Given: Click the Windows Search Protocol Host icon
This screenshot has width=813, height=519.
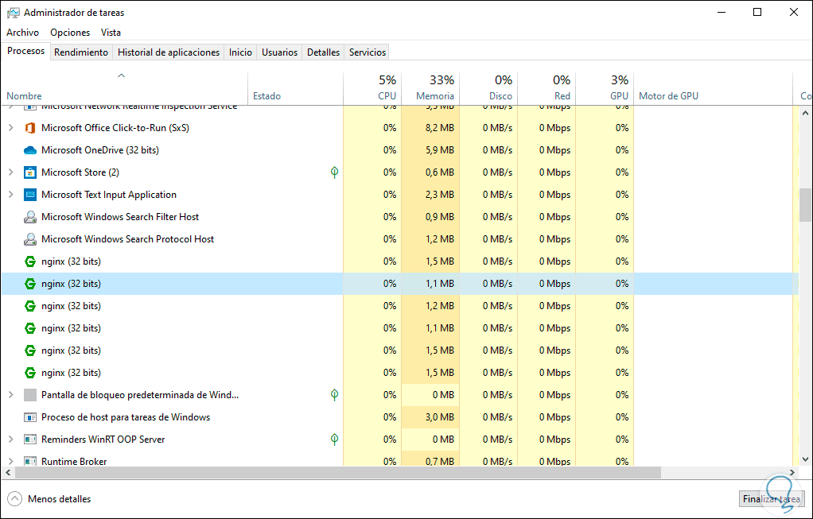Looking at the screenshot, I should pos(30,239).
